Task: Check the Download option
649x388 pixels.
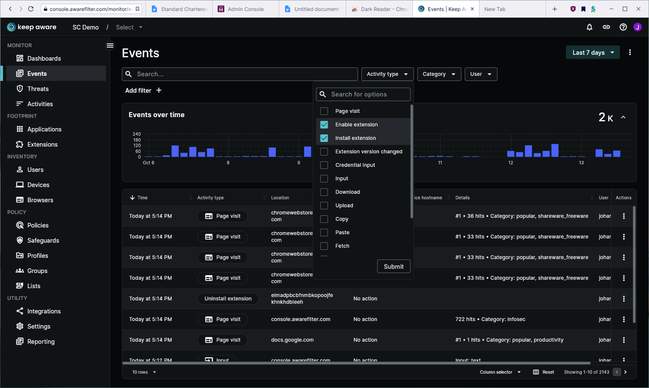Action: [324, 192]
